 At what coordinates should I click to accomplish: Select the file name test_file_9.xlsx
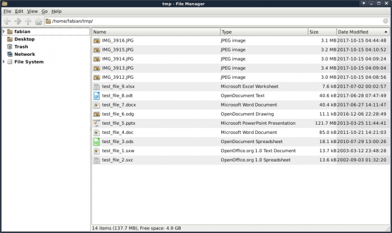coord(118,86)
